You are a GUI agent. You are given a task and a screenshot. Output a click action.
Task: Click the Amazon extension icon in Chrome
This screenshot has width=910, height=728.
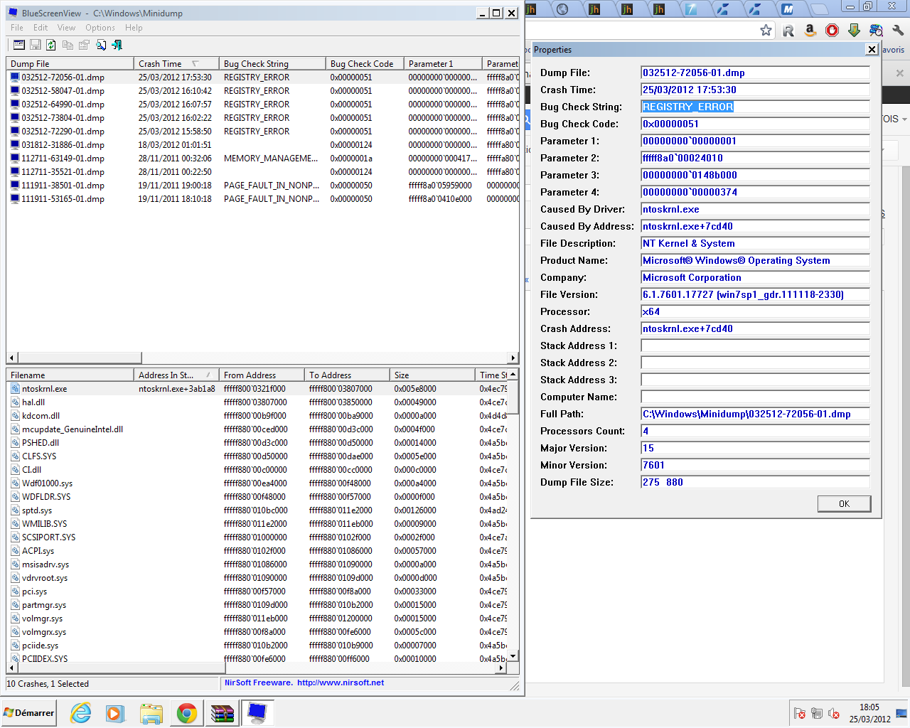810,30
